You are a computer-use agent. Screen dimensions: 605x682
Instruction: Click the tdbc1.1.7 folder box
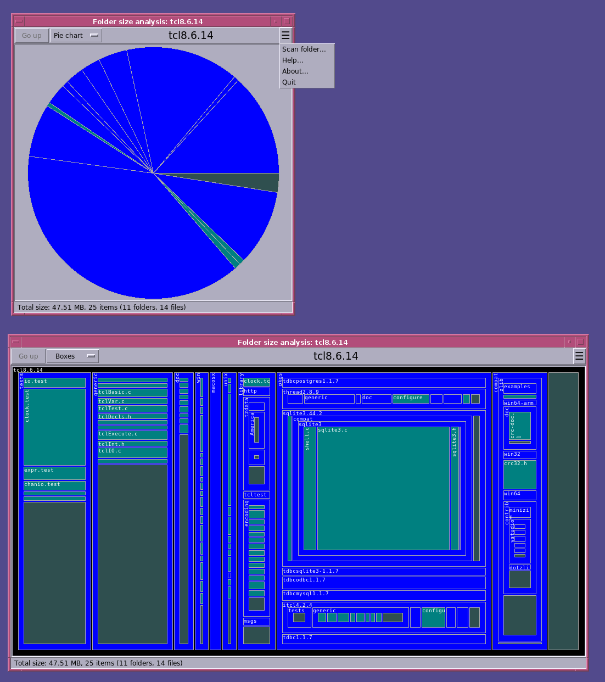coord(384,639)
